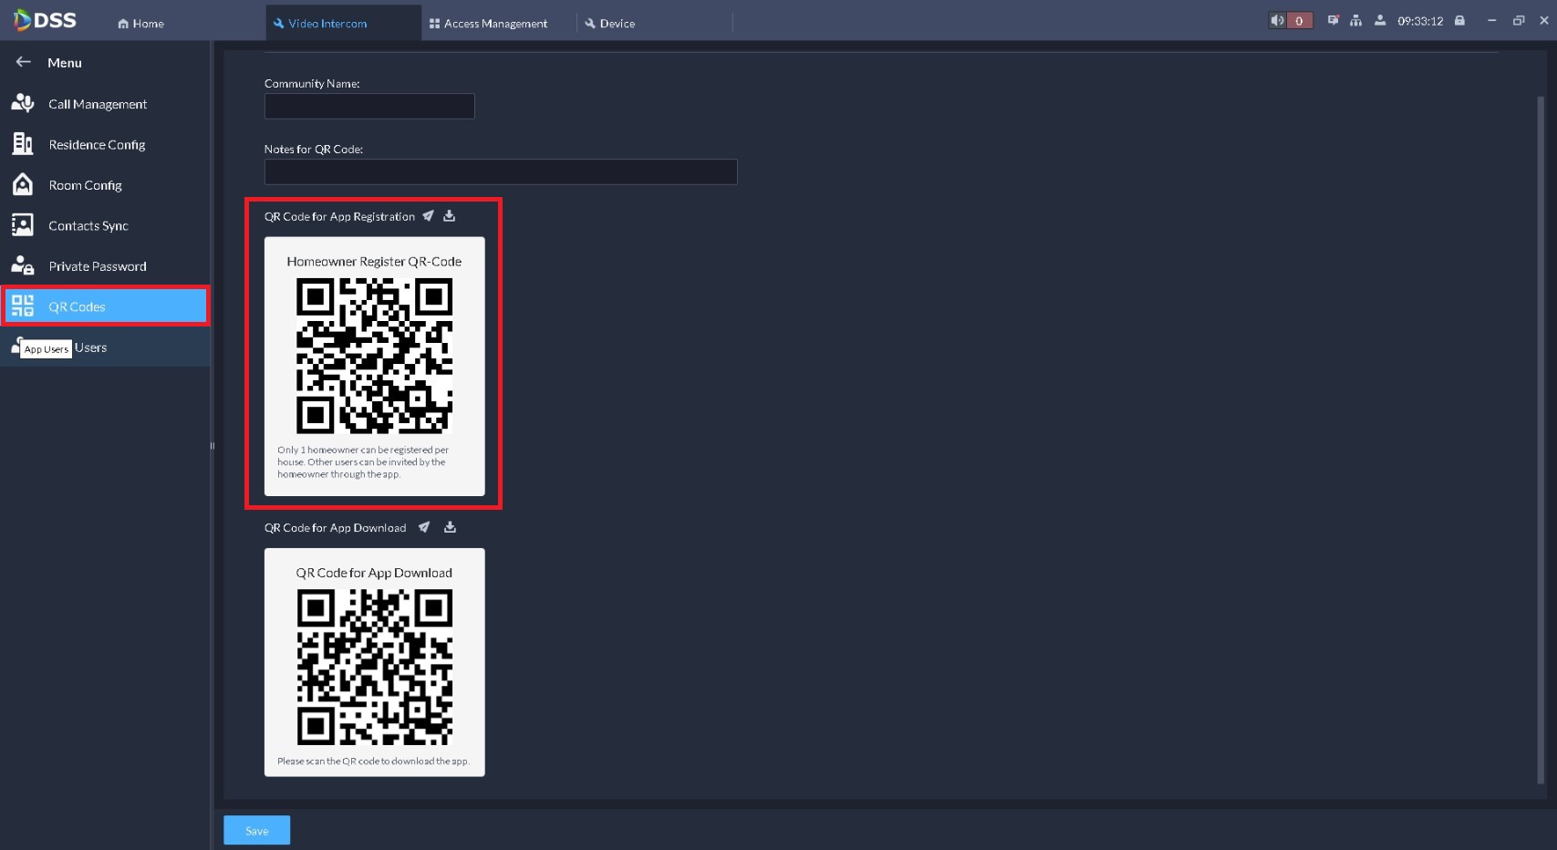This screenshot has width=1557, height=850.
Task: Click the App Download QR code image
Action: pyautogui.click(x=374, y=667)
